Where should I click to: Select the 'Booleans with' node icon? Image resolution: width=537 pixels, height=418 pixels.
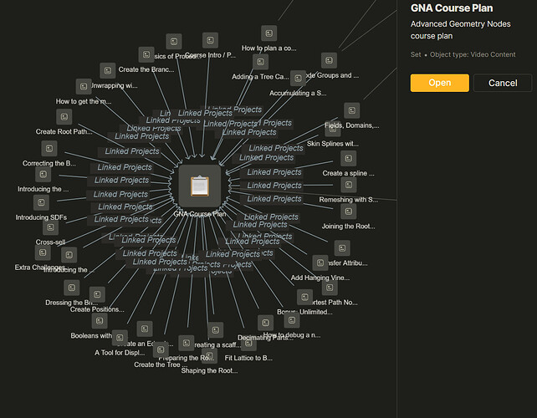click(x=100, y=321)
